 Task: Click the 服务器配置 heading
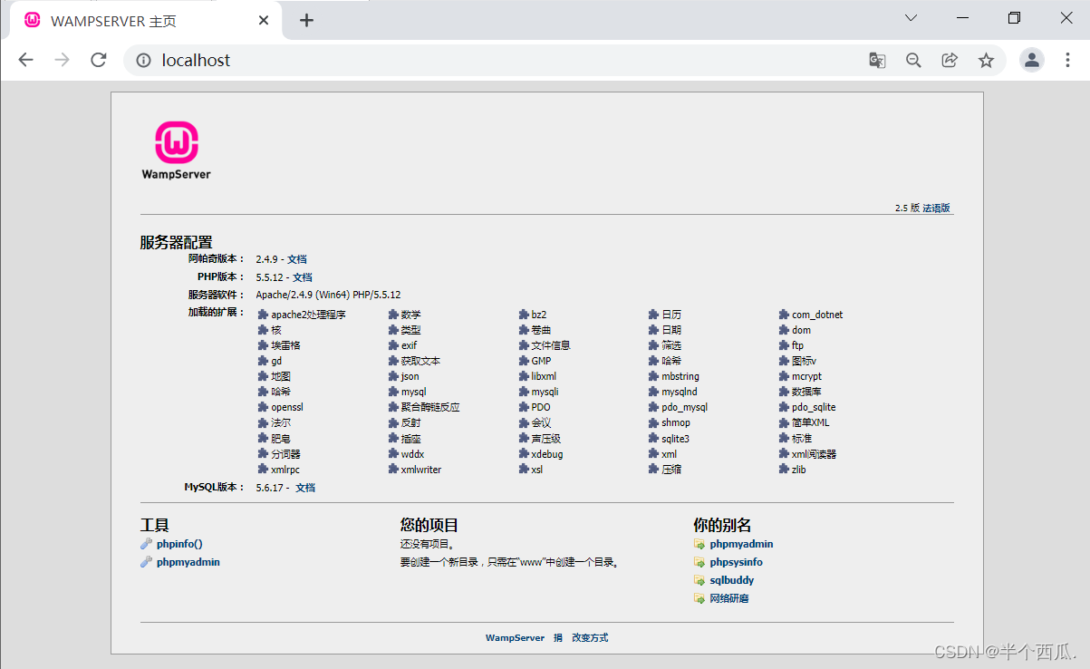[x=176, y=242]
